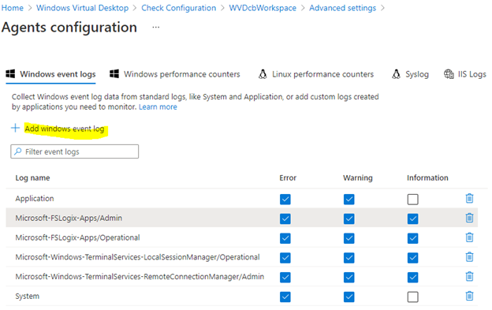Open Linux performance counters tab
Image resolution: width=492 pixels, height=310 pixels.
[x=315, y=74]
